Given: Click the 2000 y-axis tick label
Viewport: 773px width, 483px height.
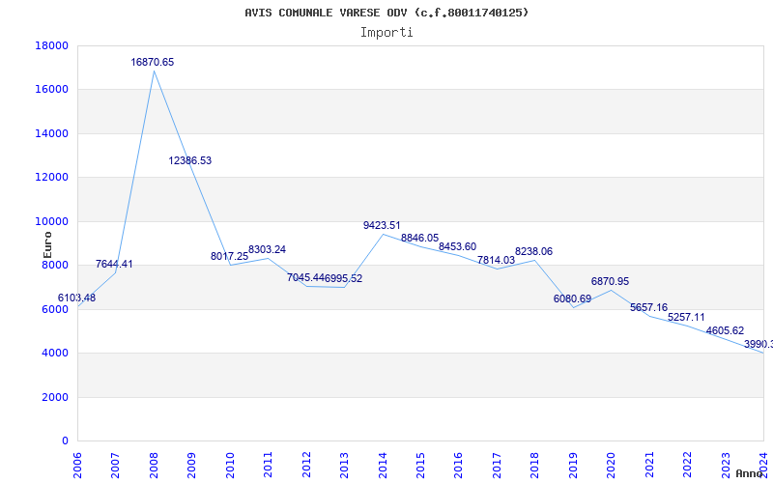Looking at the screenshot, I should [55, 398].
